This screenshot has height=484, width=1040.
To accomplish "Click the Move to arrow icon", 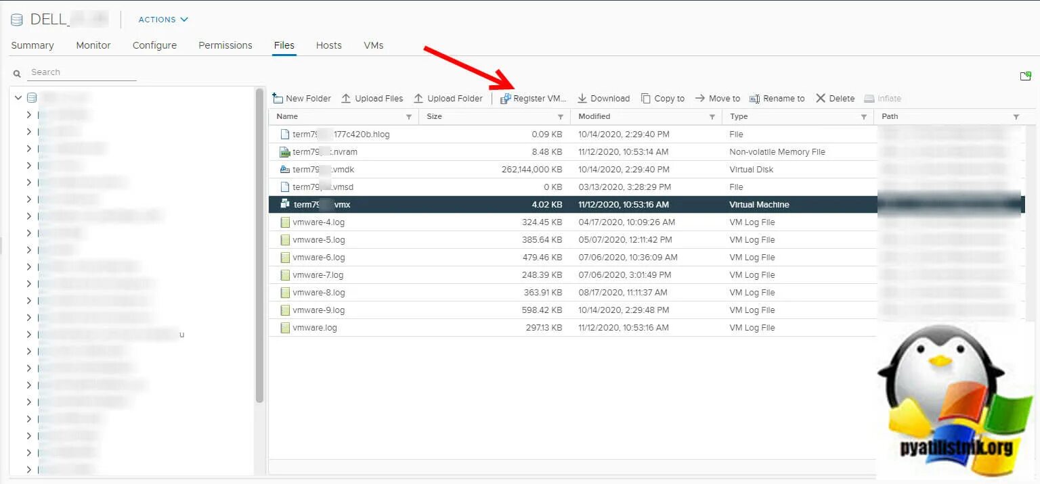I will pos(700,99).
